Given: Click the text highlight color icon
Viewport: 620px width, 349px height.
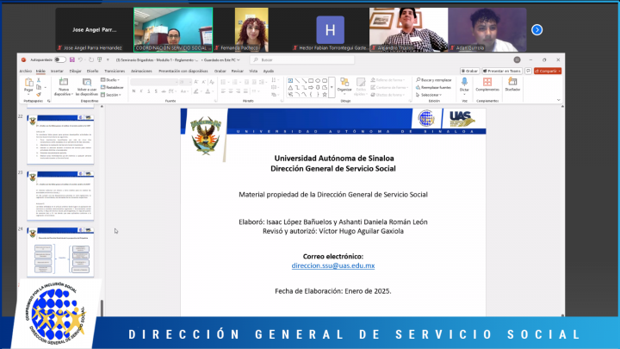Looking at the screenshot, I should (195, 91).
